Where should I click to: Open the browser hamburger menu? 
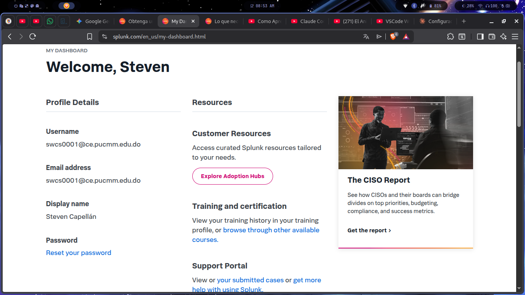click(x=515, y=37)
